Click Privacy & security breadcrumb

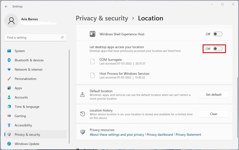(x=102, y=18)
